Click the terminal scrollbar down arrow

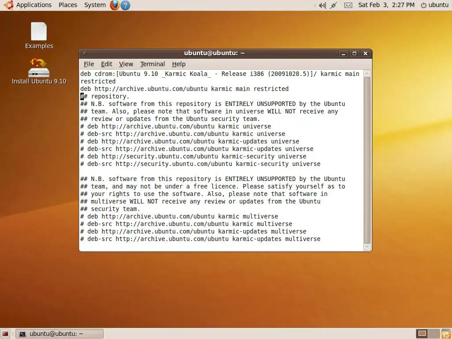[x=367, y=247]
